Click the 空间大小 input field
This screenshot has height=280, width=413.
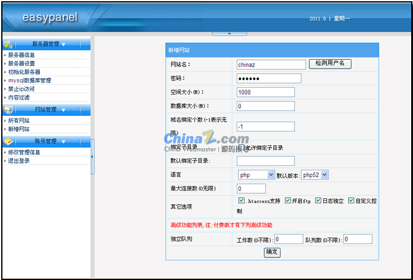point(265,92)
